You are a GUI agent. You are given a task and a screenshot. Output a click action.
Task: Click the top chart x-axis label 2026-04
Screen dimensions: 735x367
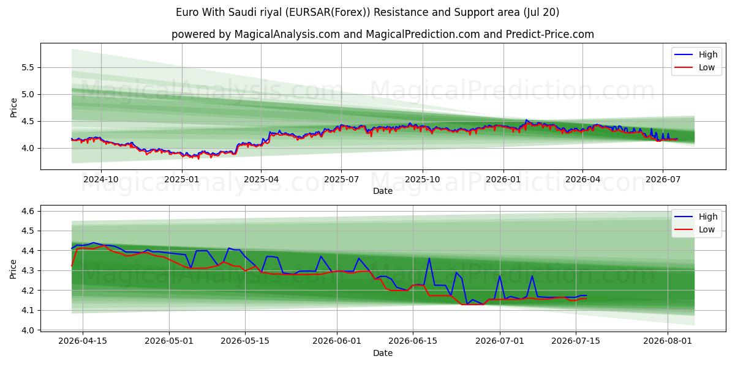point(582,180)
